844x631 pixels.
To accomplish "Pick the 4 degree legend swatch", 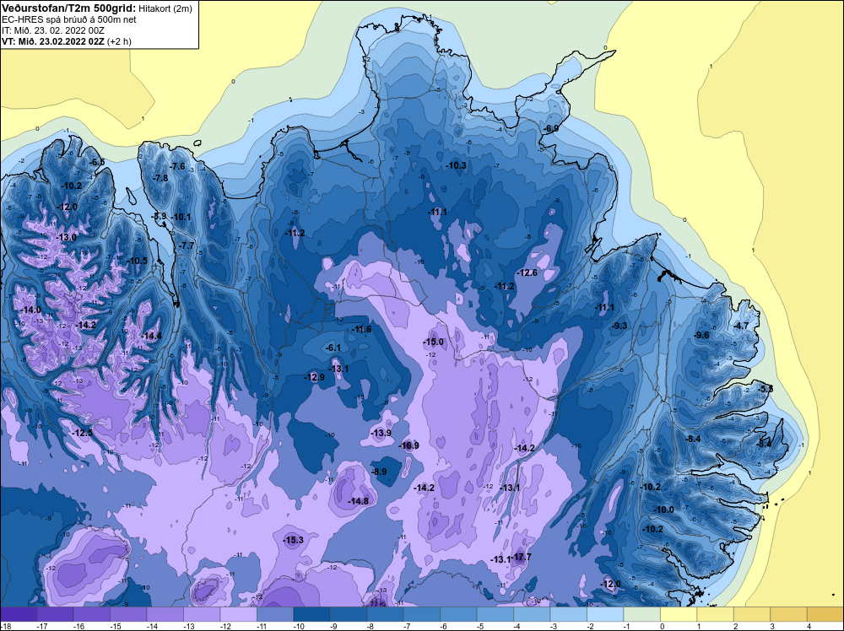I will (825, 614).
